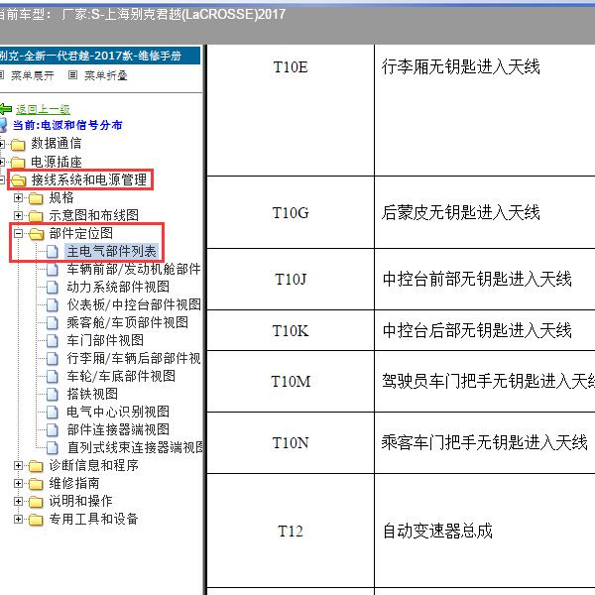Click the 搭铁视图 document icon
Screen dimensions: 595x595
pos(53,395)
